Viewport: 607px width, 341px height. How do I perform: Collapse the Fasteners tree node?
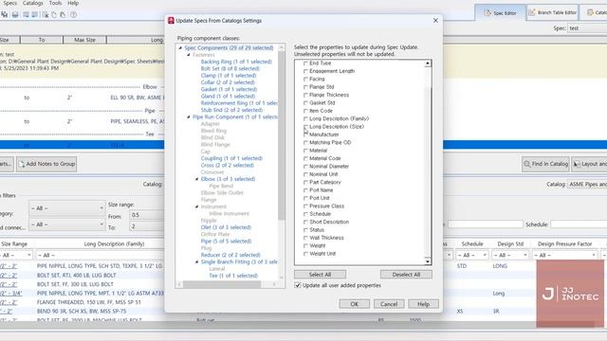coord(189,55)
